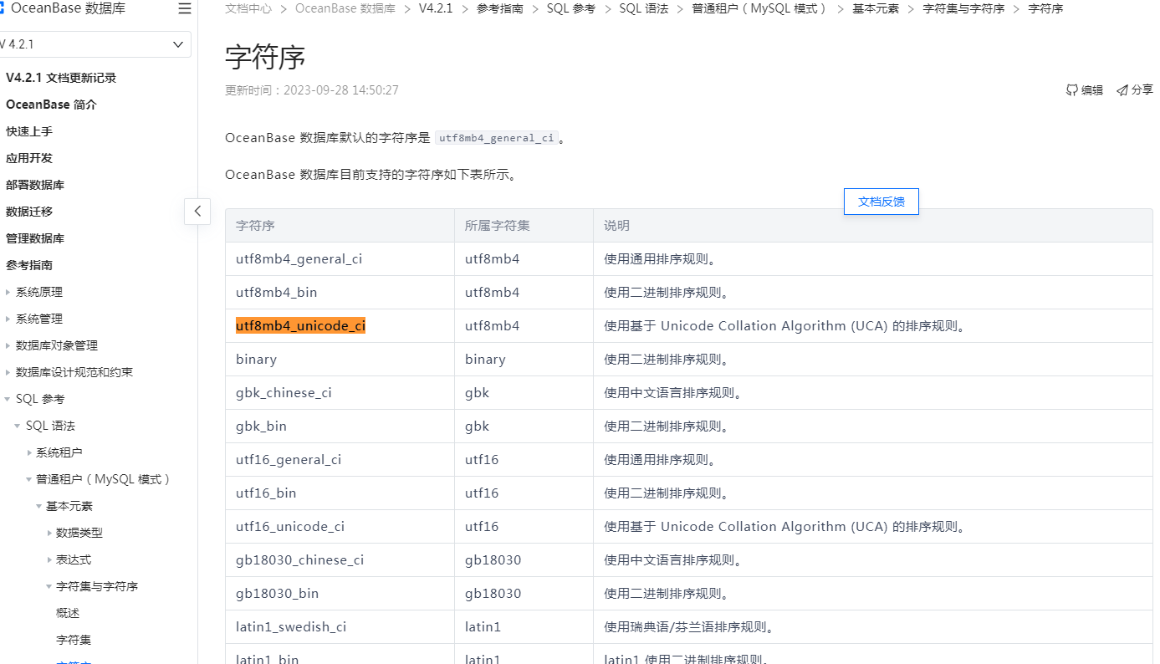The width and height of the screenshot is (1160, 664).
Task: Click 基本元素 in the breadcrumb
Action: [x=876, y=8]
